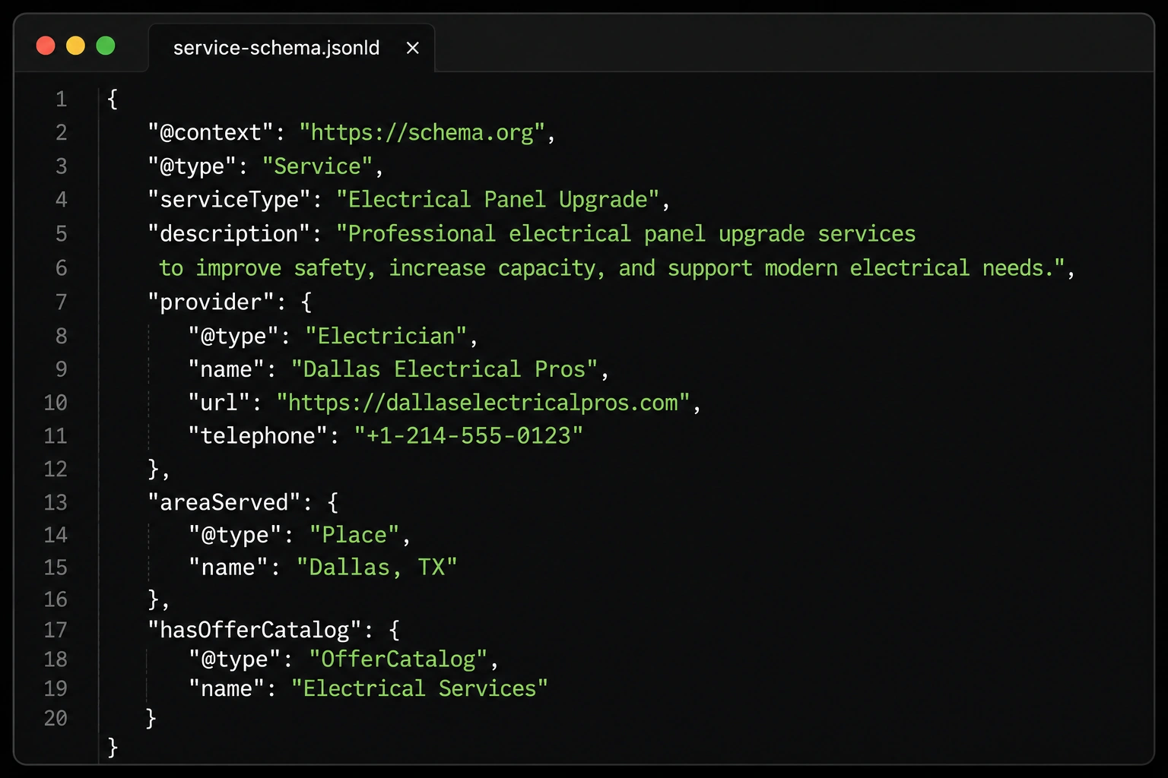1168x778 pixels.
Task: Click the "+1-214-555-0123" phone value
Action: [x=468, y=436]
